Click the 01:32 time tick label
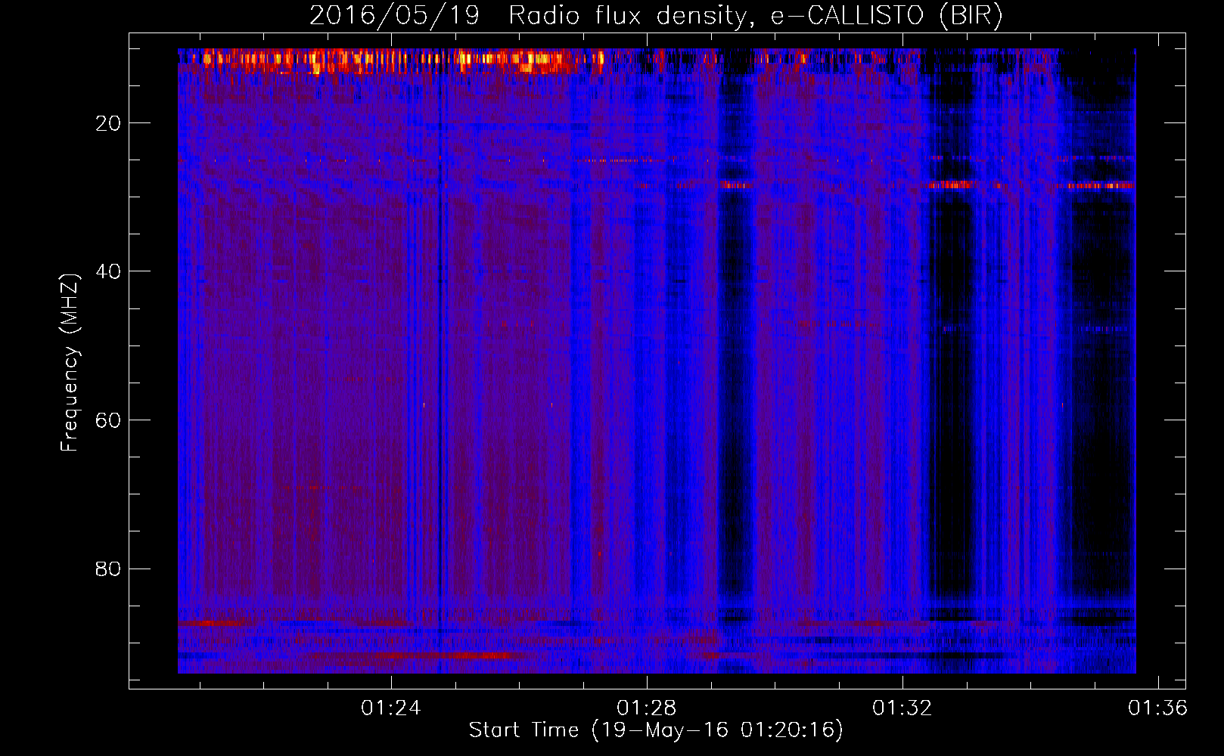Viewport: 1224px width, 756px height. tap(902, 708)
